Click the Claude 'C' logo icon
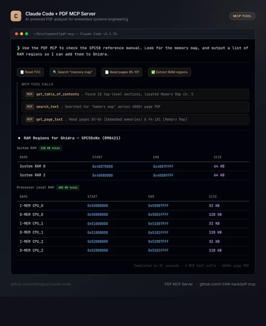The image size is (266, 326). [16, 16]
